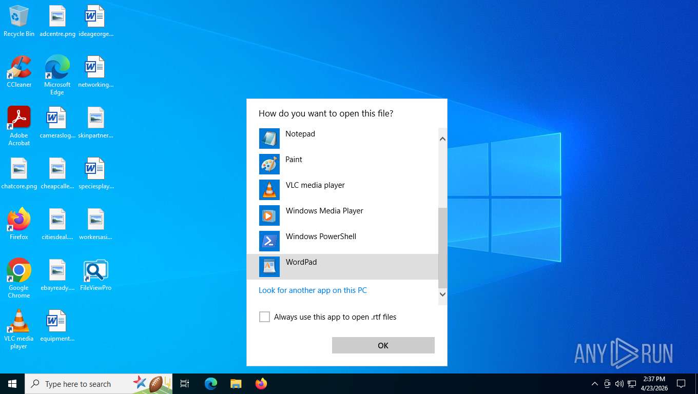Open File Explorer from taskbar
The width and height of the screenshot is (698, 394).
(236, 384)
